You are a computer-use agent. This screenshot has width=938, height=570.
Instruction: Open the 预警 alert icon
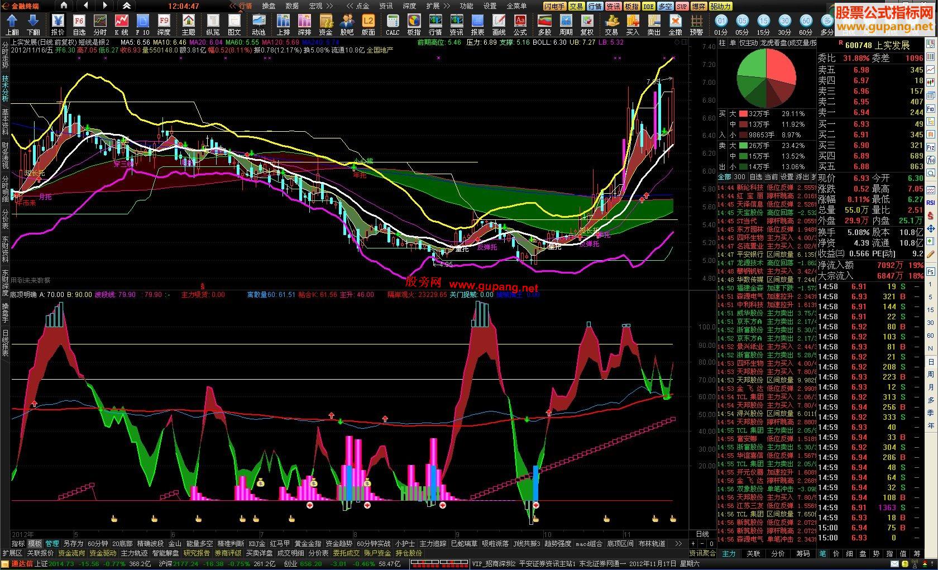click(x=696, y=25)
